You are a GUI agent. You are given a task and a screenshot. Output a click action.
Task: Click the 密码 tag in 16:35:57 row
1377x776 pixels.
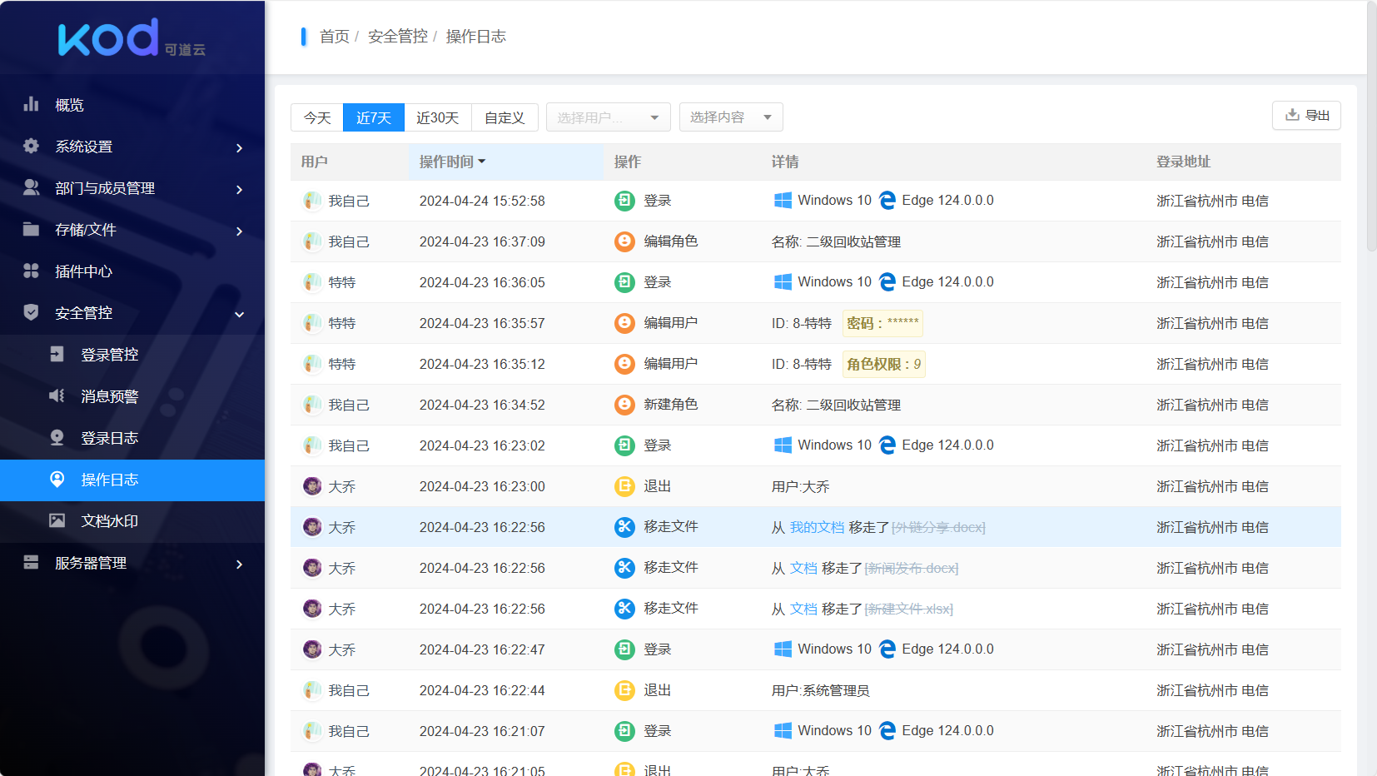tap(882, 323)
